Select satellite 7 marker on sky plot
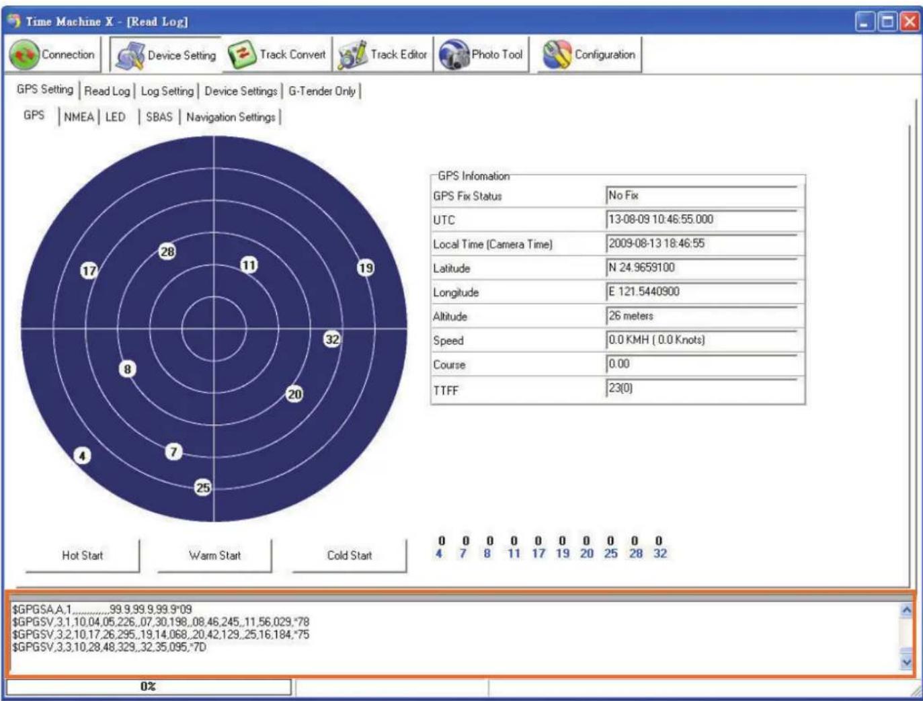The image size is (923, 701). [x=173, y=451]
